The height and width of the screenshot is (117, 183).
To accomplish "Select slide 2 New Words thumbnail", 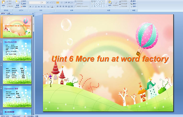I will [x=17, y=50].
